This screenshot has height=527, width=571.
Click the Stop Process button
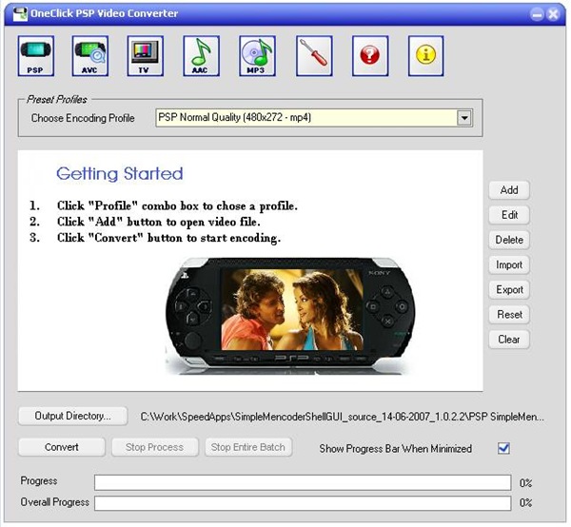[x=155, y=447]
